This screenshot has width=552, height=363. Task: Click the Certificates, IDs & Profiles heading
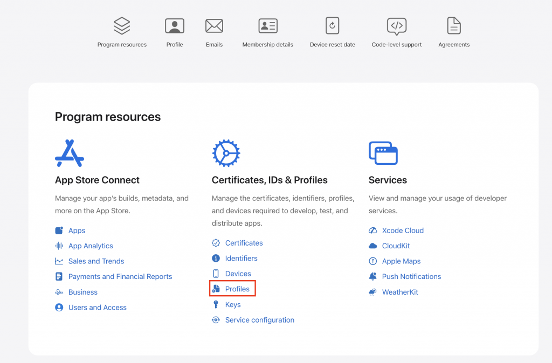pos(270,180)
